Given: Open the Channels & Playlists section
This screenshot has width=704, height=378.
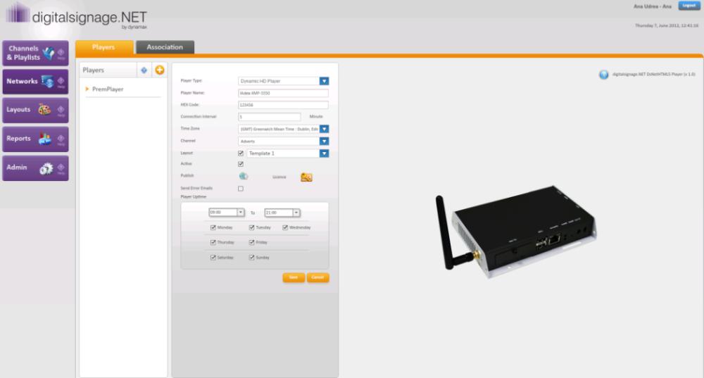Looking at the screenshot, I should click(35, 53).
